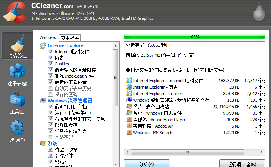This screenshot has height=167, width=271.
Task: Toggle the 运行 (开始菜单中) checkbox
Action: click(50, 113)
